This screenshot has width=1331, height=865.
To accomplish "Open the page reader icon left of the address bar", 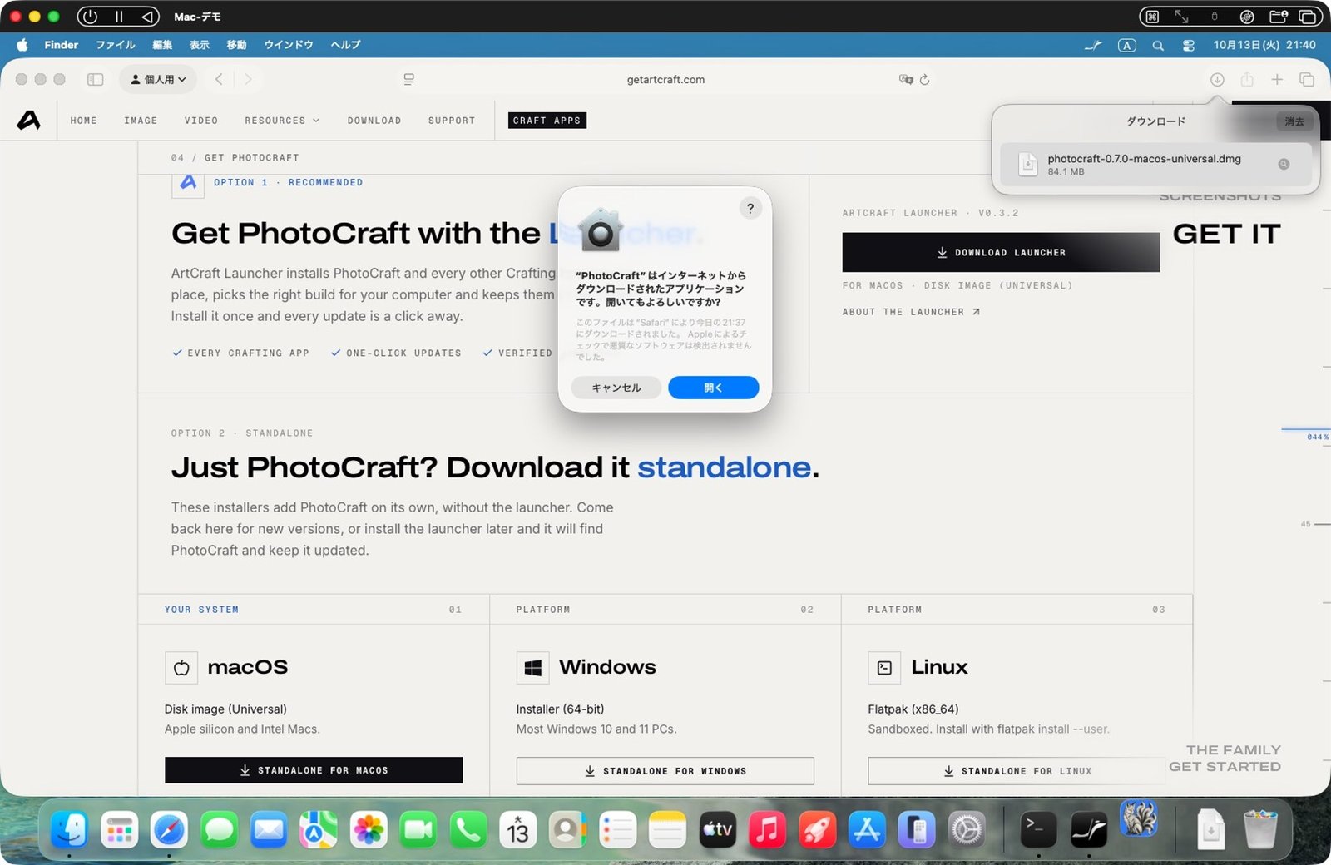I will [x=408, y=79].
